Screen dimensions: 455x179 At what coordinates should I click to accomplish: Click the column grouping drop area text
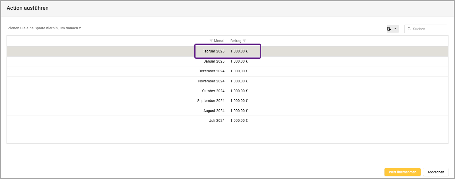[x=45, y=28]
